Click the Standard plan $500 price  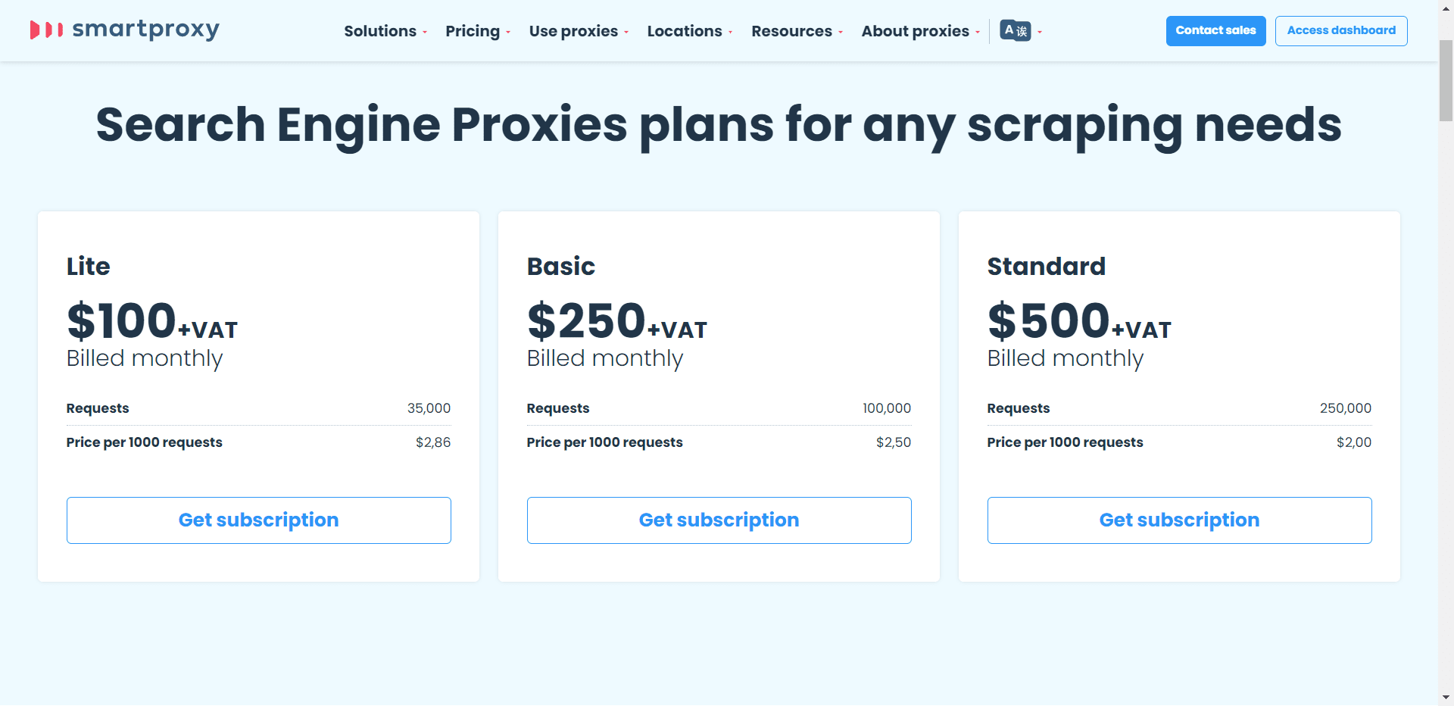pyautogui.click(x=1049, y=321)
